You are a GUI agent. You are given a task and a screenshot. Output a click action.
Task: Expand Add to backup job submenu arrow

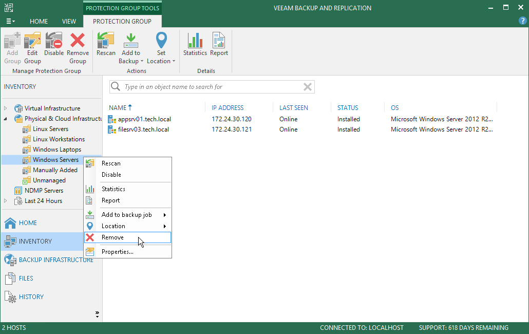(165, 215)
